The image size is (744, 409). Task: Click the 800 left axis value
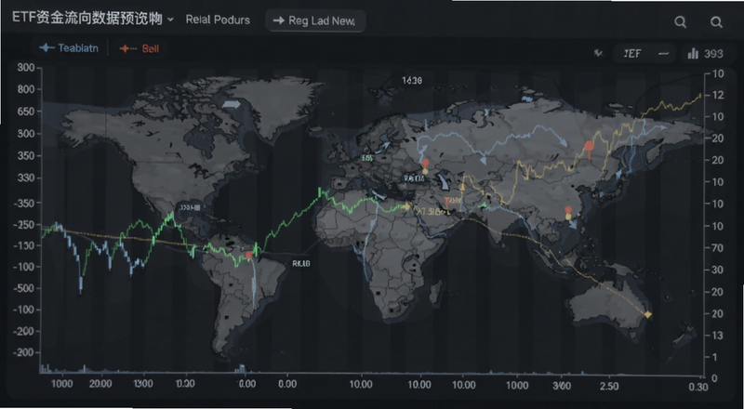pos(26,89)
